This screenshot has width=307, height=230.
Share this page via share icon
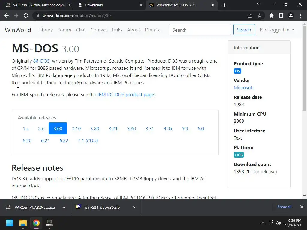[250, 16]
